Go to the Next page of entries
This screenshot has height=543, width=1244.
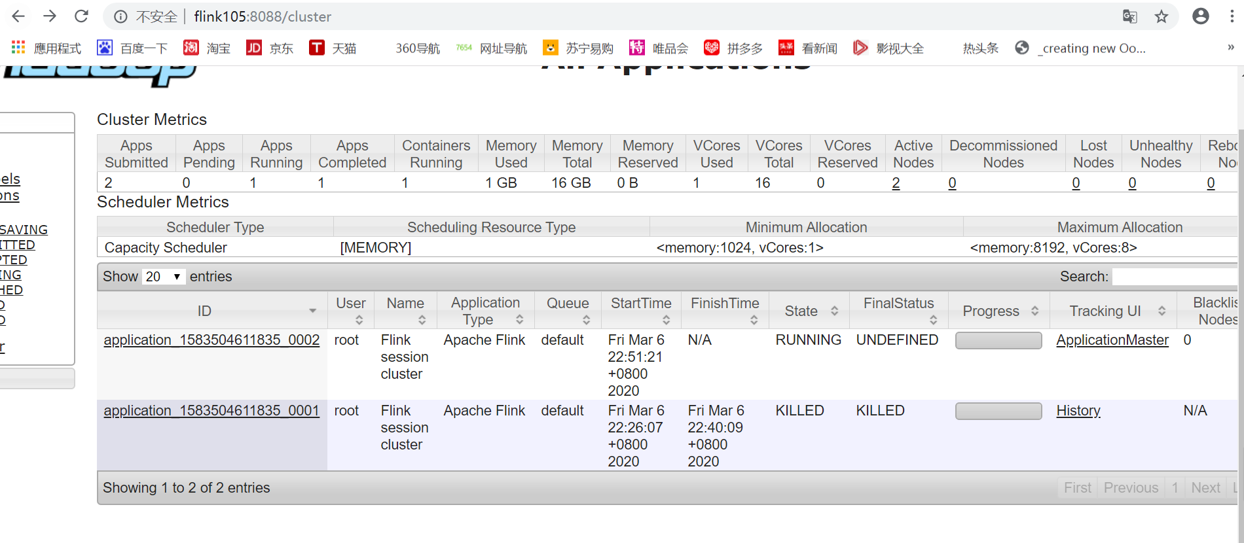point(1205,488)
